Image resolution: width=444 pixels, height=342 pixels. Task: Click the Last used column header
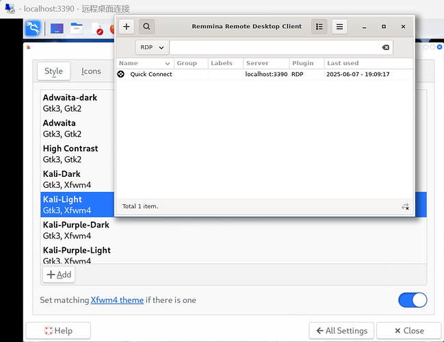coord(368,63)
